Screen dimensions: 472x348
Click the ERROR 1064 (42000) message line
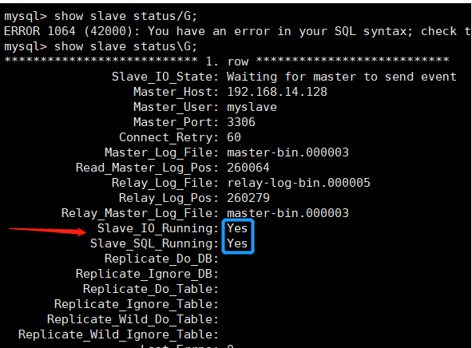237,31
